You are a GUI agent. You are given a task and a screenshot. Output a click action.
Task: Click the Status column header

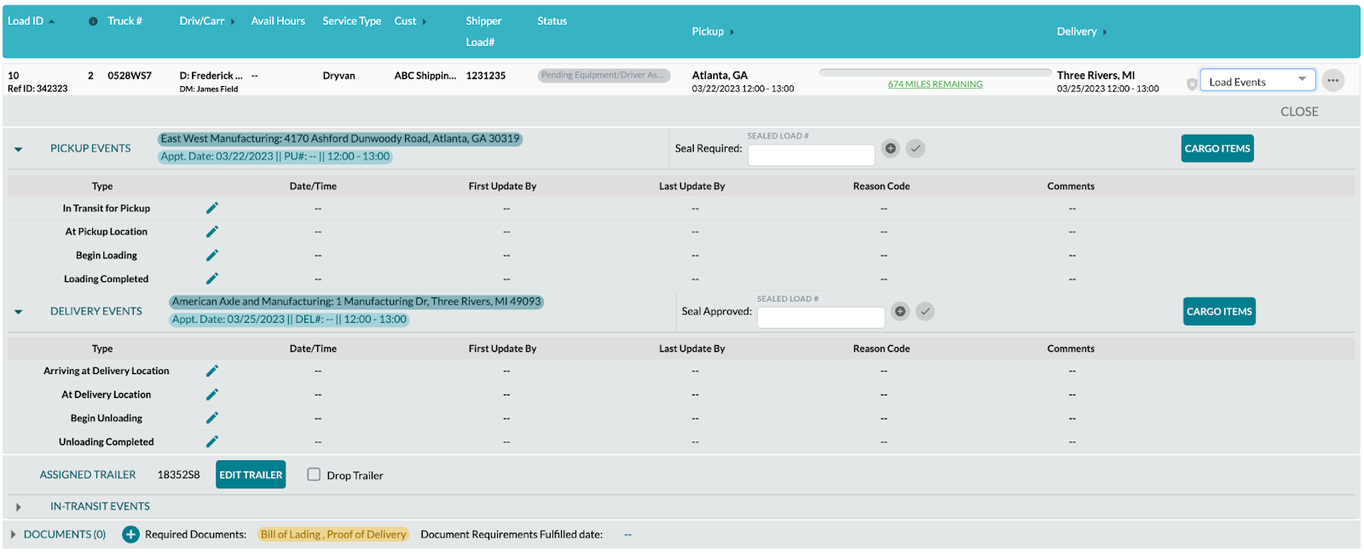[552, 20]
